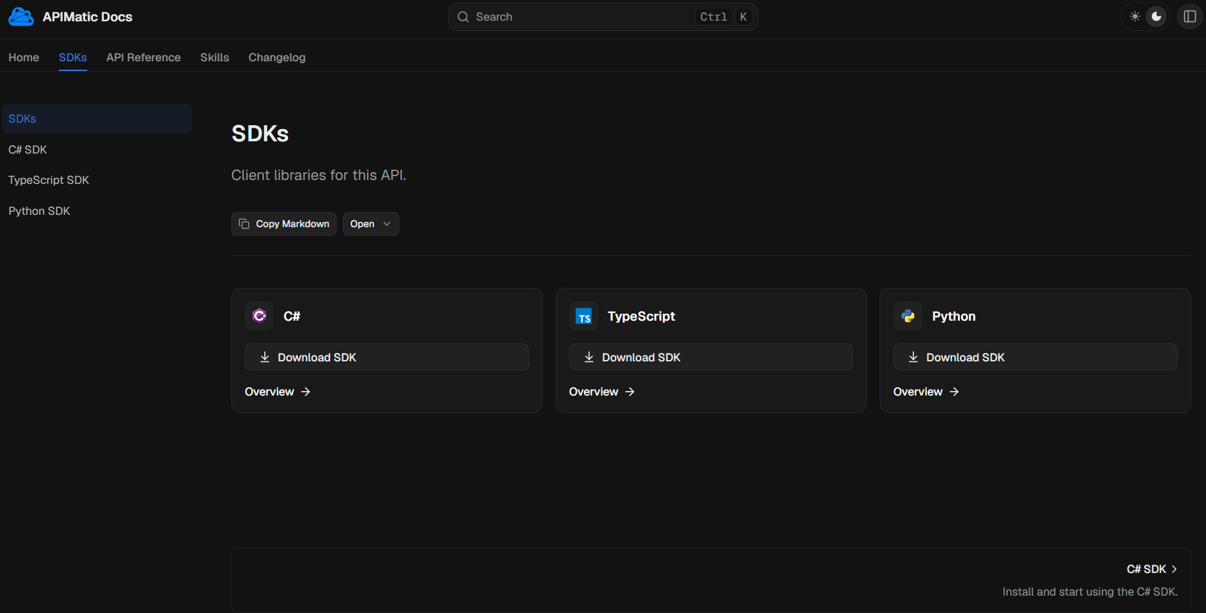The height and width of the screenshot is (613, 1206).
Task: Click the TypeScript card heading text
Action: (x=641, y=316)
